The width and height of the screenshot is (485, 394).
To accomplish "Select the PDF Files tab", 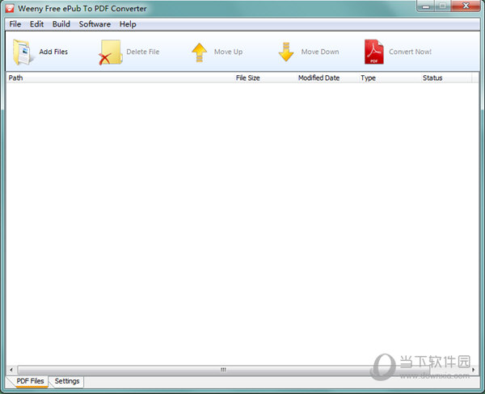I will click(30, 381).
